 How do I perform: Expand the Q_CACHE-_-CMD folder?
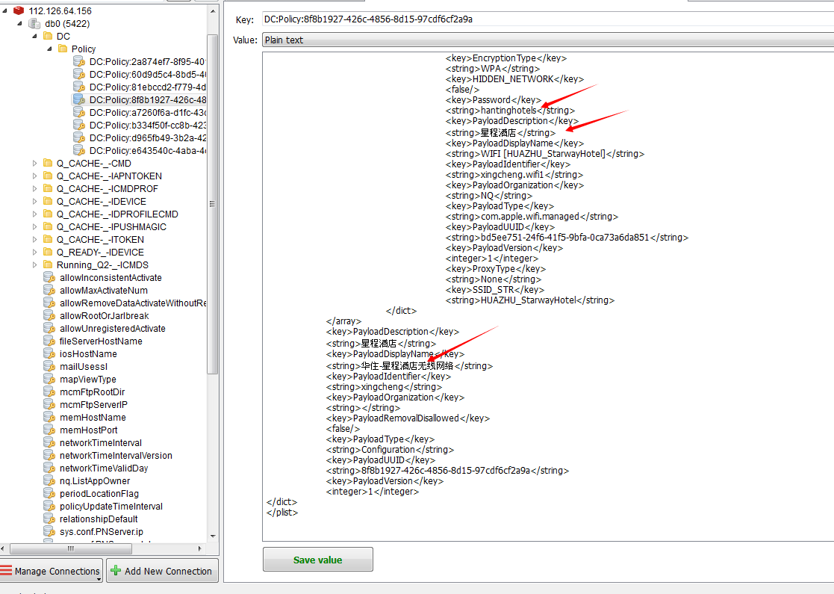point(34,163)
